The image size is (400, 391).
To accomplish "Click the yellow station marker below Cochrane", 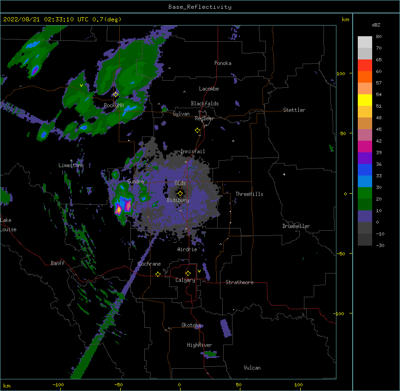I will pyautogui.click(x=158, y=274).
